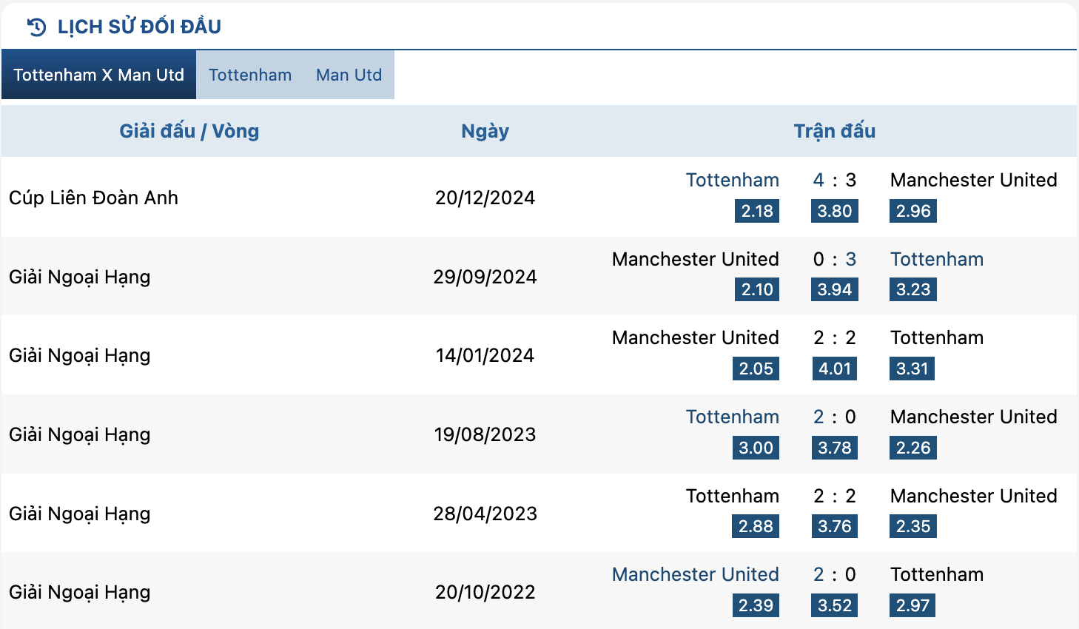Image resolution: width=1079 pixels, height=629 pixels.
Task: Click the history clock icon beside Lịch Sử Đối Đầu
Action: [36, 27]
